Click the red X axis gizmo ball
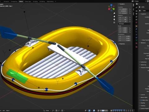 (x=109, y=9)
